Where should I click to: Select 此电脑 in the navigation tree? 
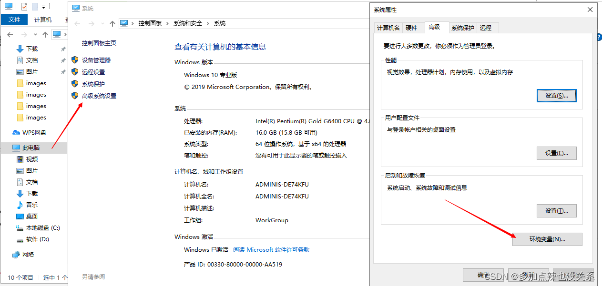coord(31,148)
